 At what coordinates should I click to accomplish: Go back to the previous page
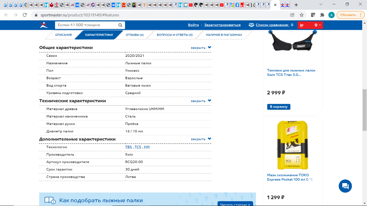[6, 15]
